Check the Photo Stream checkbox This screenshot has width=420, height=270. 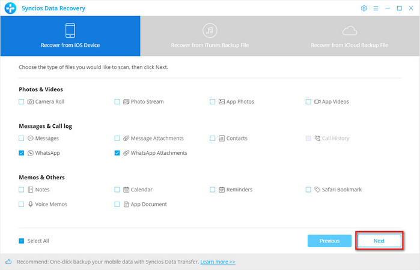117,101
